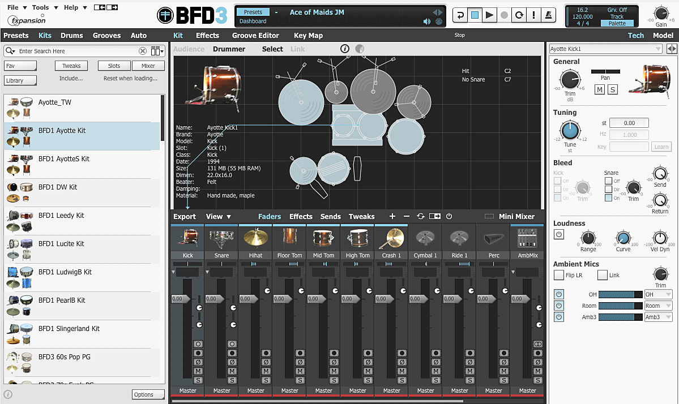Open the File menu
Image resolution: width=679 pixels, height=404 pixels.
coord(17,7)
